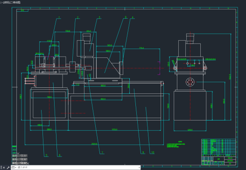
Task: Click the topmost command history line
Action: click(20, 156)
